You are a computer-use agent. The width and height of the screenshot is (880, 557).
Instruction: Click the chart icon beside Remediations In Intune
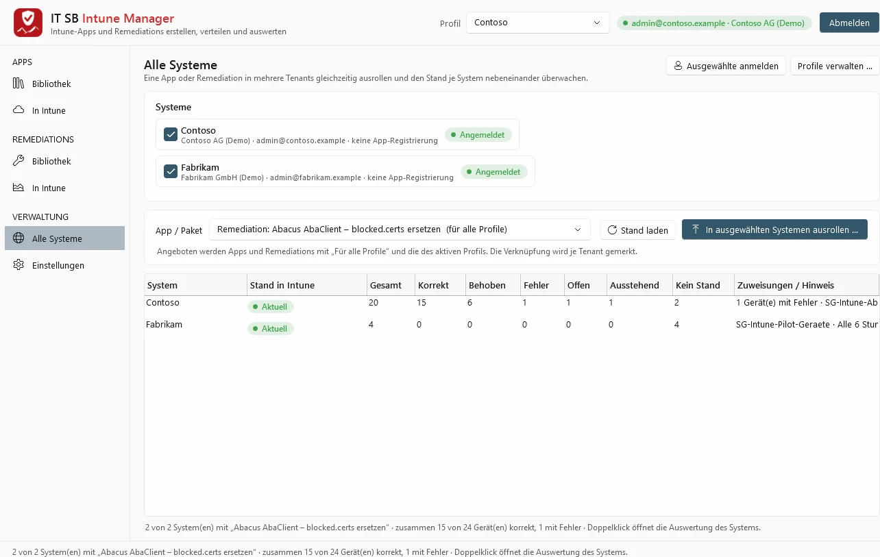click(x=19, y=188)
